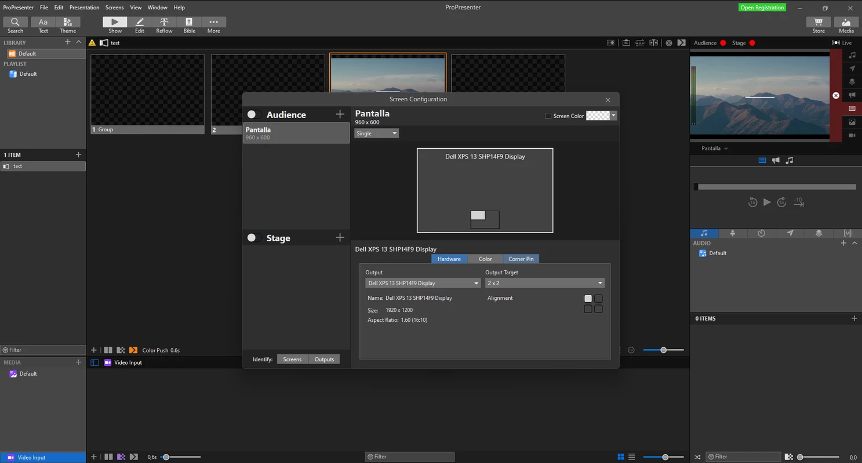The height and width of the screenshot is (463, 862).
Task: Switch to the Color tab
Action: click(485, 259)
